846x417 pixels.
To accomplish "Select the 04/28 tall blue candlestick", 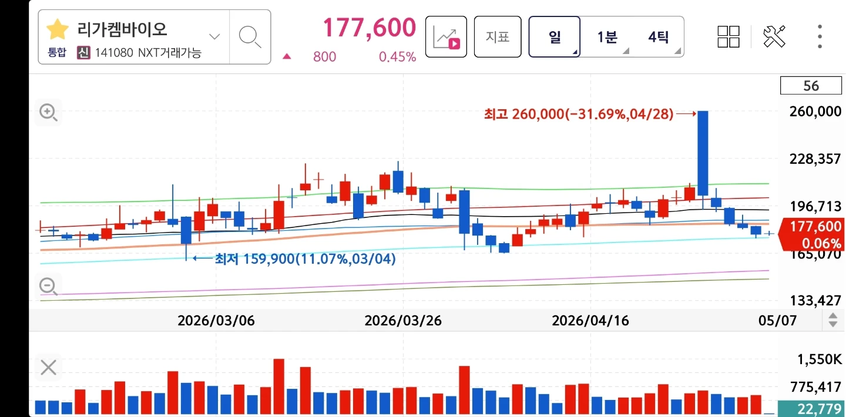I will 703,153.
